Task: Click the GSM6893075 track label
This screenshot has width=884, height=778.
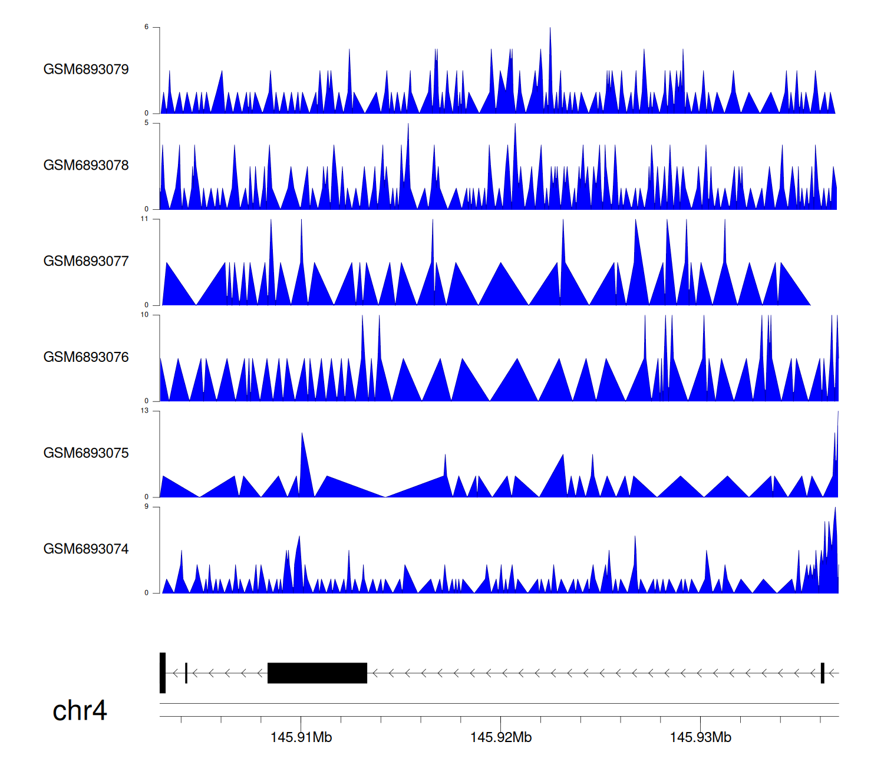Action: [x=86, y=453]
